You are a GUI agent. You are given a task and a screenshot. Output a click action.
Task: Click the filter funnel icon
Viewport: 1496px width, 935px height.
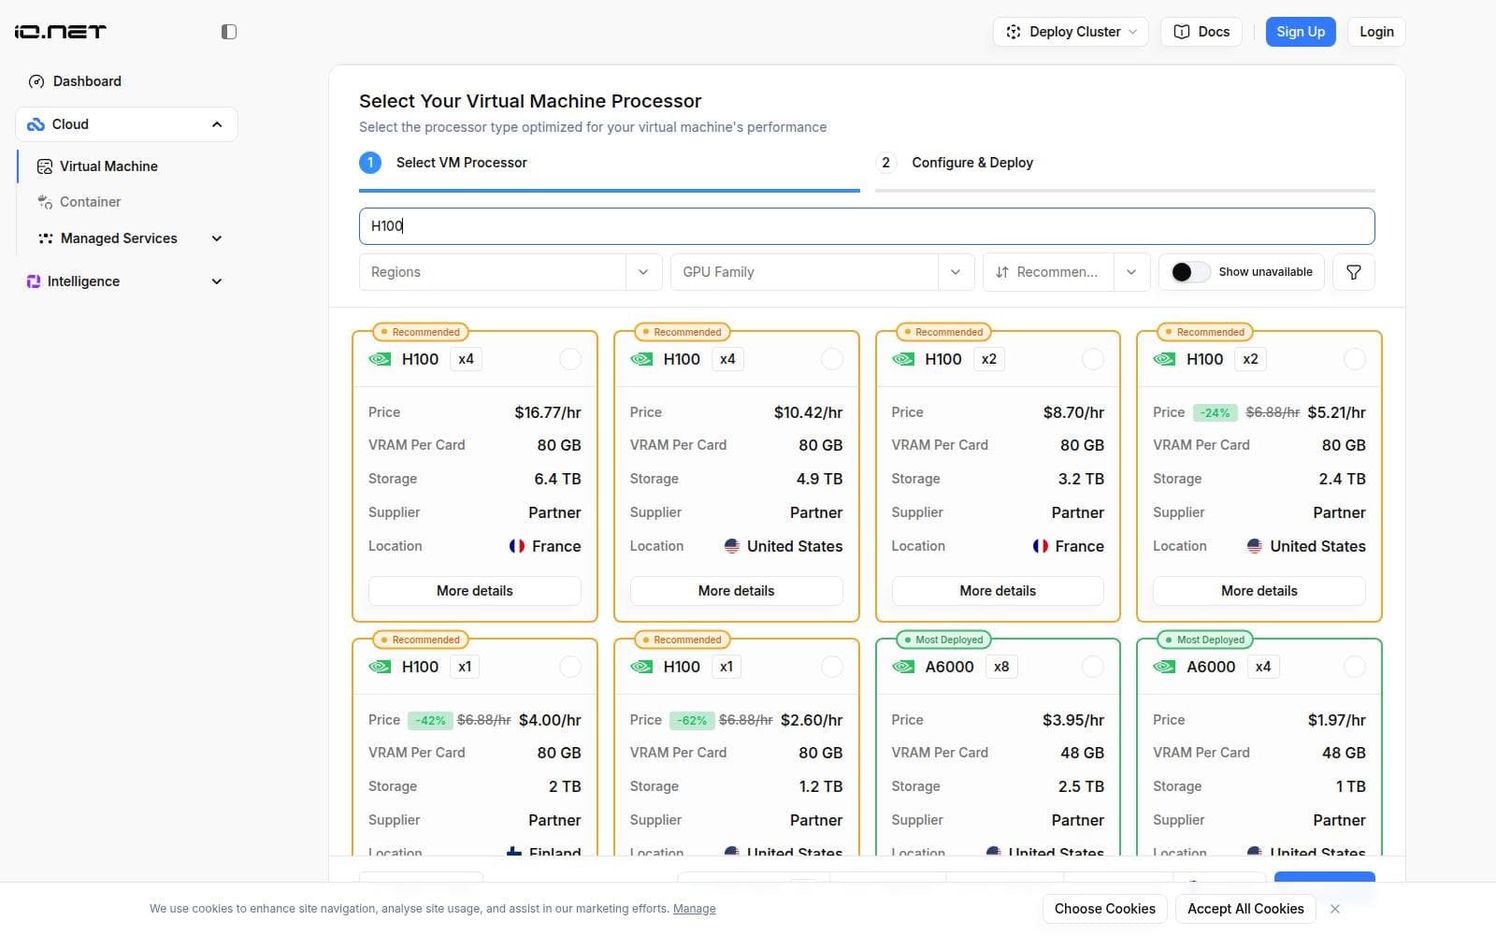point(1353,272)
